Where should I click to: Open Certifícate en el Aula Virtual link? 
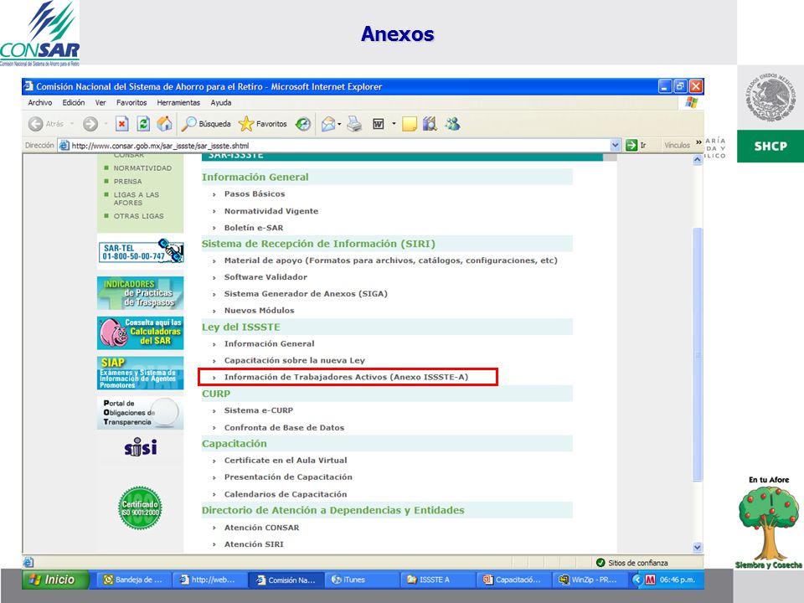286,461
